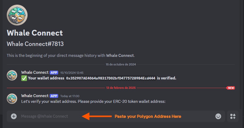Click the green checkmark emoji in message
Image resolution: width=244 pixels, height=128 pixels.
(x=24, y=78)
